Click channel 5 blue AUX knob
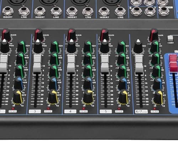Viewport: 178px width, 141px height. [x=122, y=83]
